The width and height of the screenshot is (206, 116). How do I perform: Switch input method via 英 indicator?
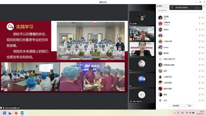point(182,113)
